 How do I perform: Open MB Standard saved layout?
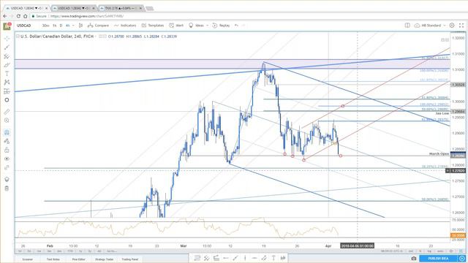tap(427, 26)
